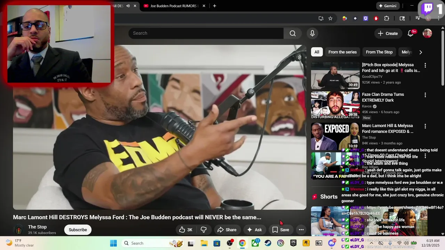Open the white diamond extension icon
This screenshot has width=445, height=250.
coord(355,18)
